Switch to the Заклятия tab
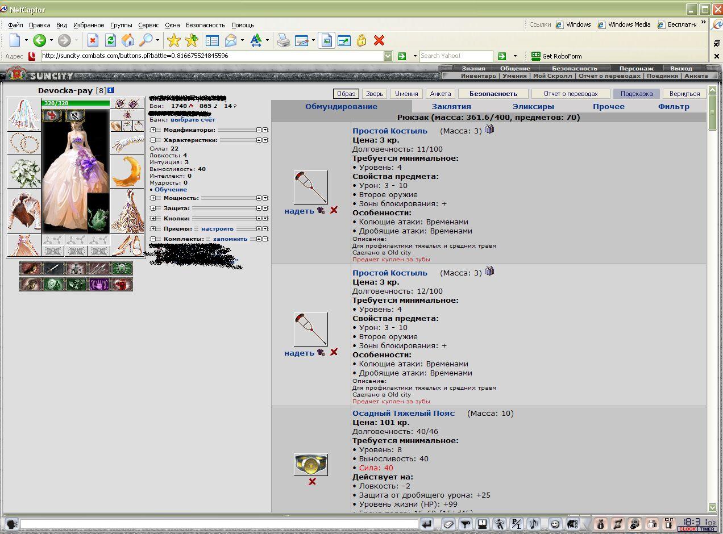The image size is (723, 534). 451,106
